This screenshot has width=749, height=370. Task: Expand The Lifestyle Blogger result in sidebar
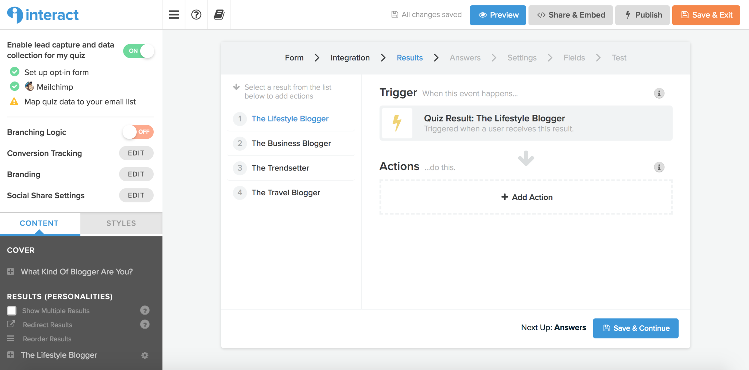pyautogui.click(x=11, y=355)
